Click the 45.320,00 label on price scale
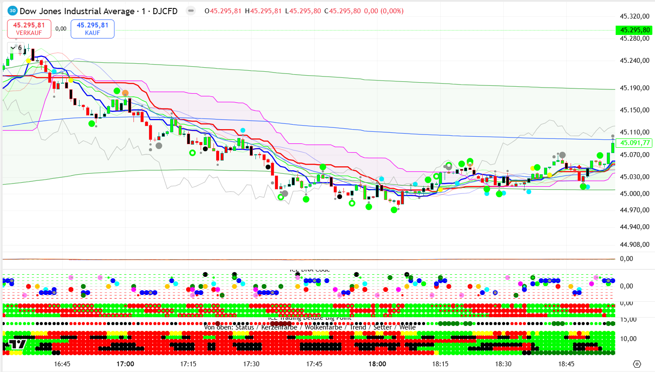The height and width of the screenshot is (372, 655). (x=634, y=16)
